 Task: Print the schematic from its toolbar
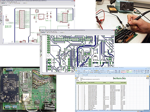[x=3, y=3]
